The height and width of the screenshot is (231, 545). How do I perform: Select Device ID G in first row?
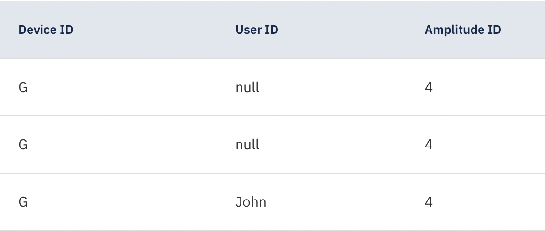coord(23,87)
